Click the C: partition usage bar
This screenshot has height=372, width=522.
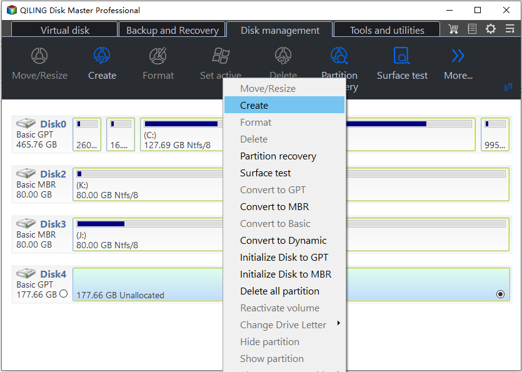183,124
